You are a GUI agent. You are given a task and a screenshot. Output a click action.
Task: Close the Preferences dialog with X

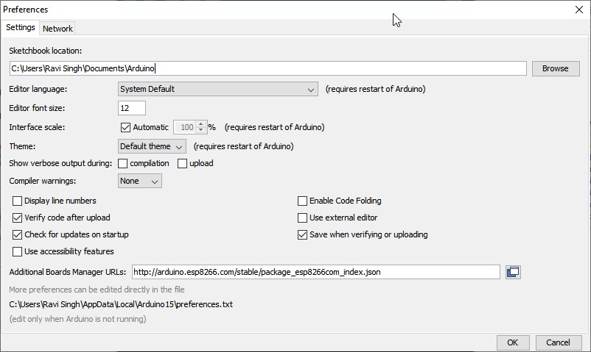click(x=579, y=10)
